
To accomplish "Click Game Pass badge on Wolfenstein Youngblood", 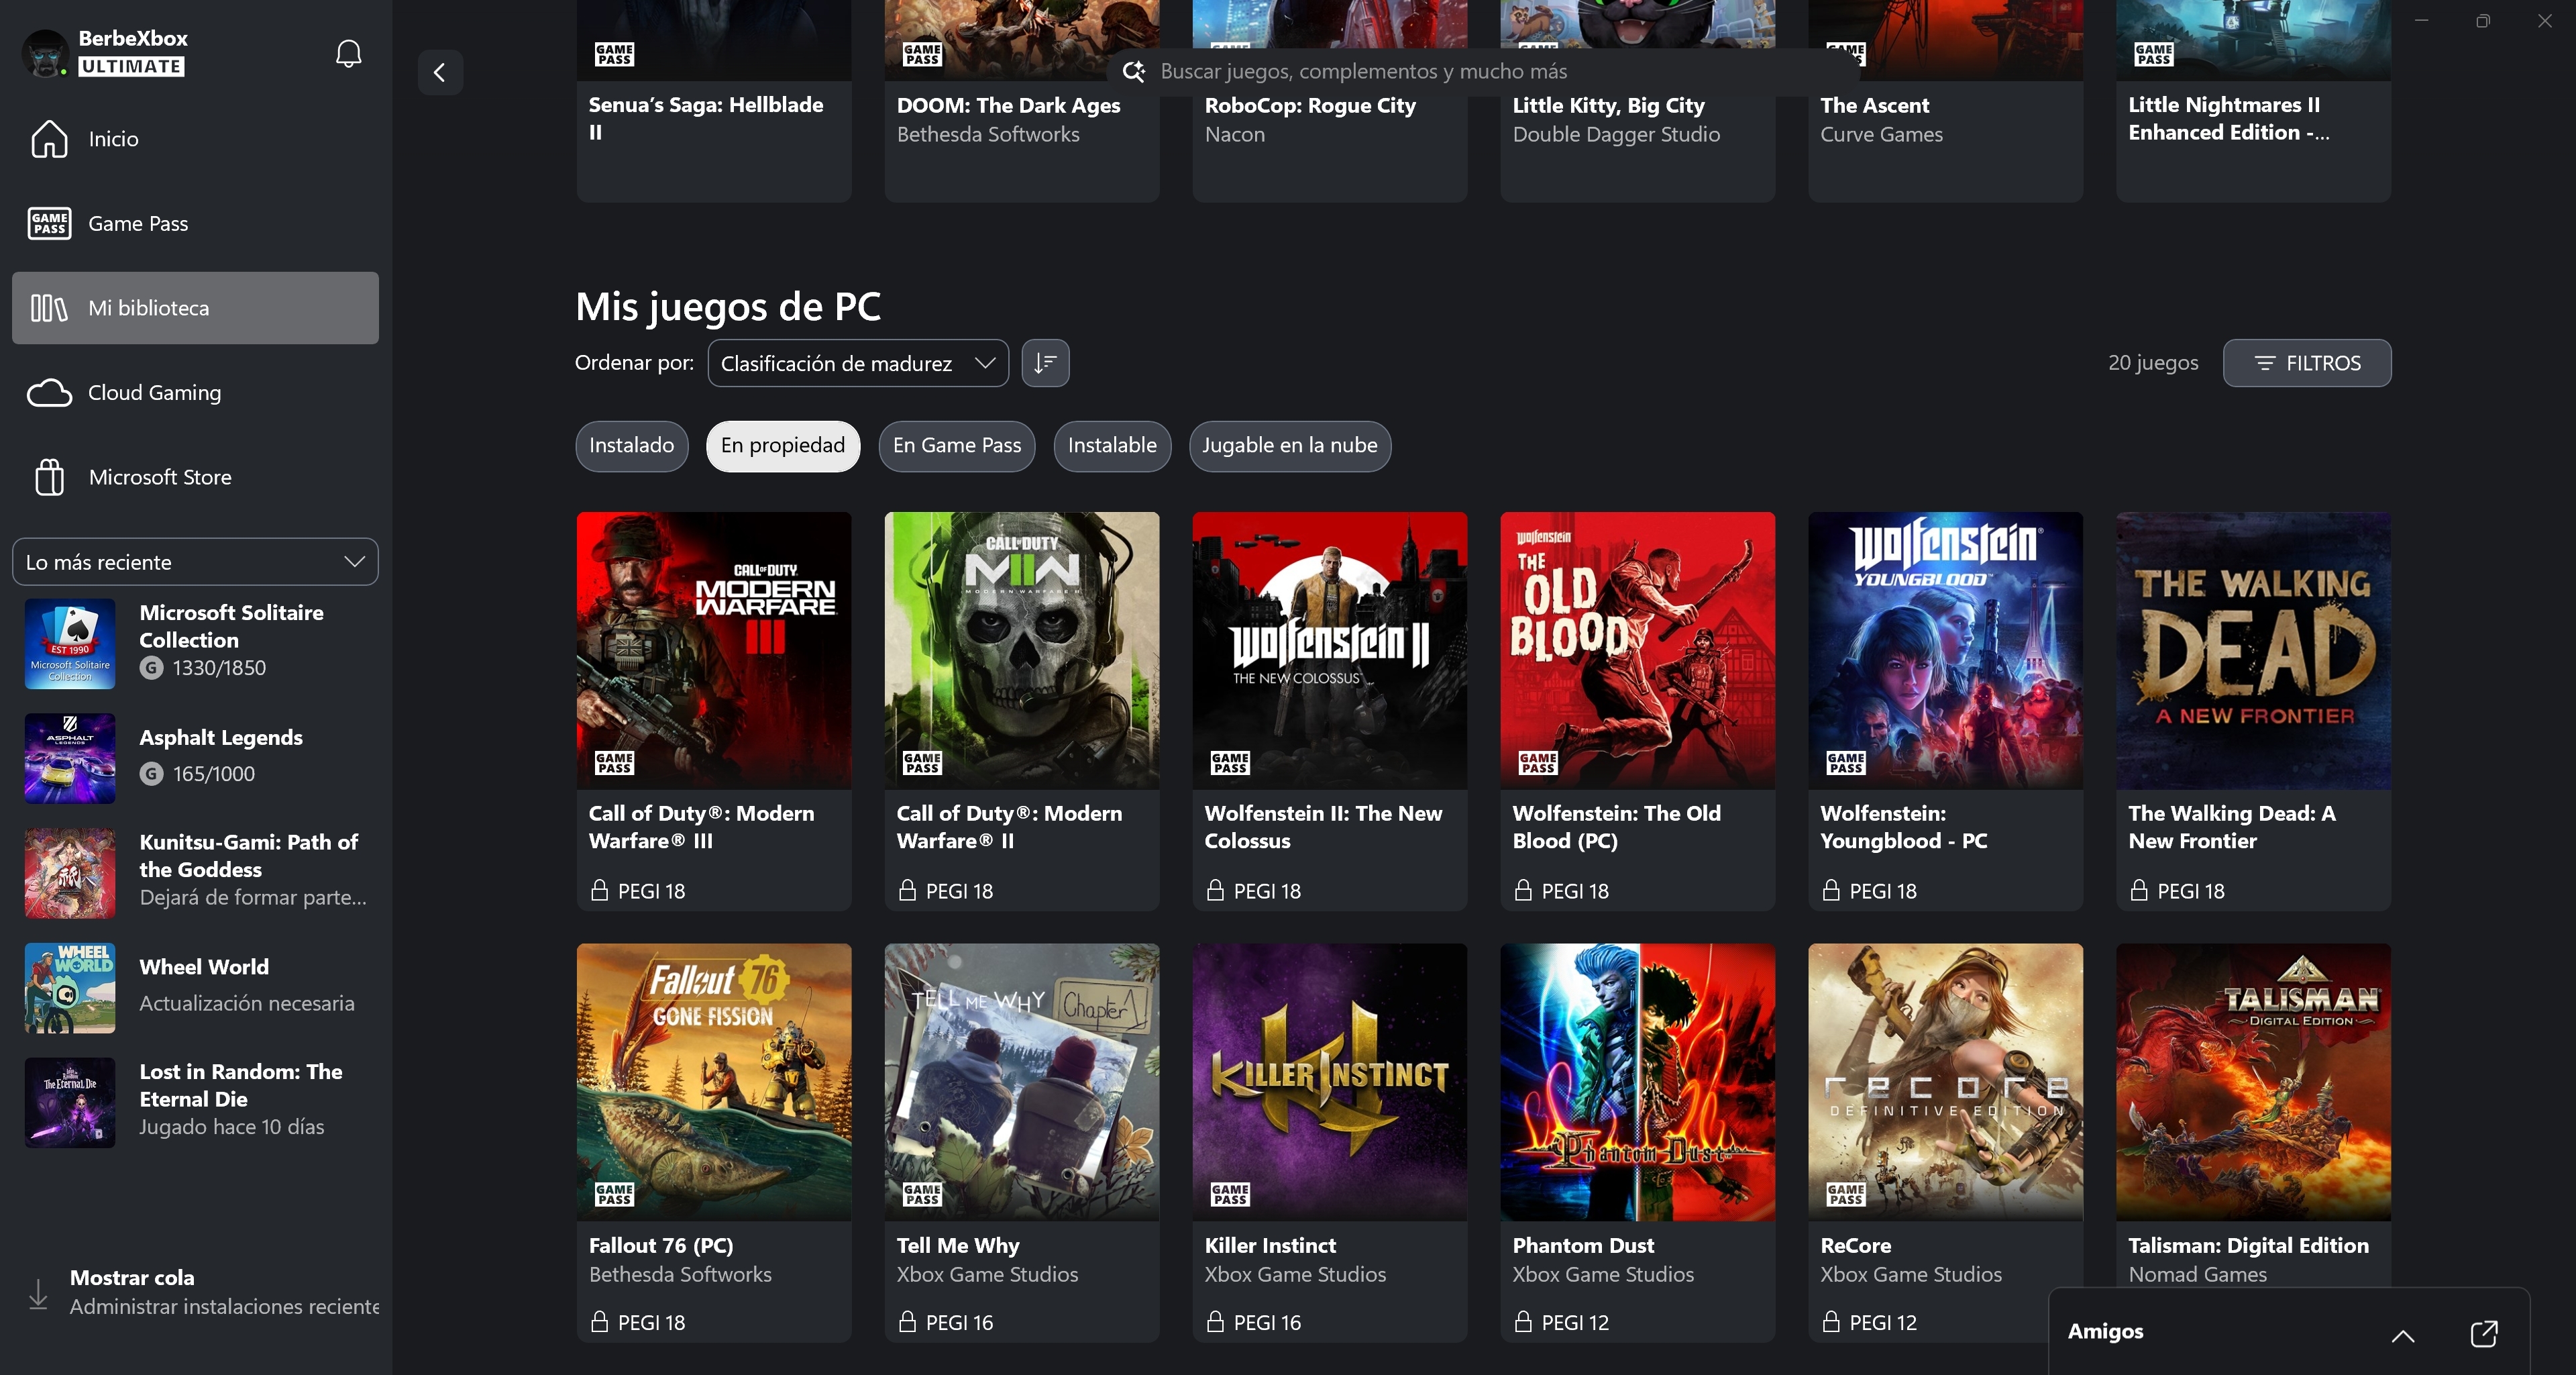I will point(1846,763).
